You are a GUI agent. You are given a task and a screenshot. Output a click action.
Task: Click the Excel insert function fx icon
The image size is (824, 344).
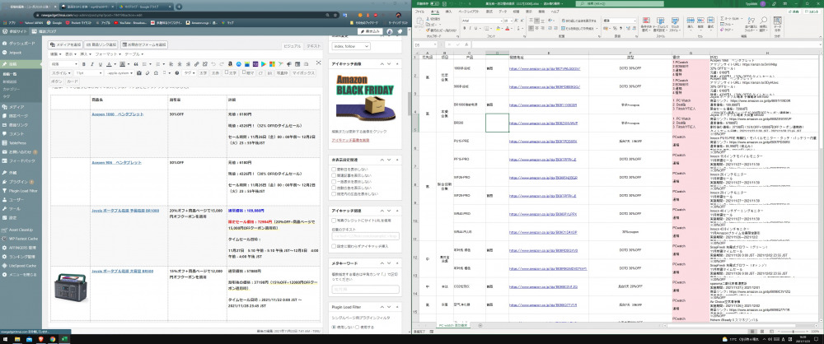(466, 44)
